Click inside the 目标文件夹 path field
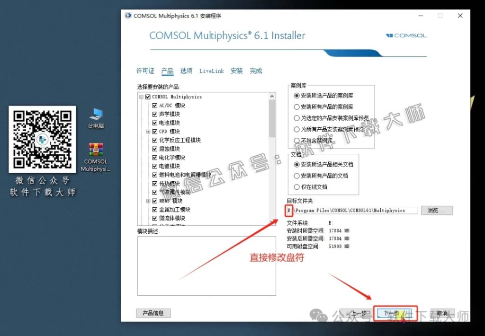 coord(350,210)
